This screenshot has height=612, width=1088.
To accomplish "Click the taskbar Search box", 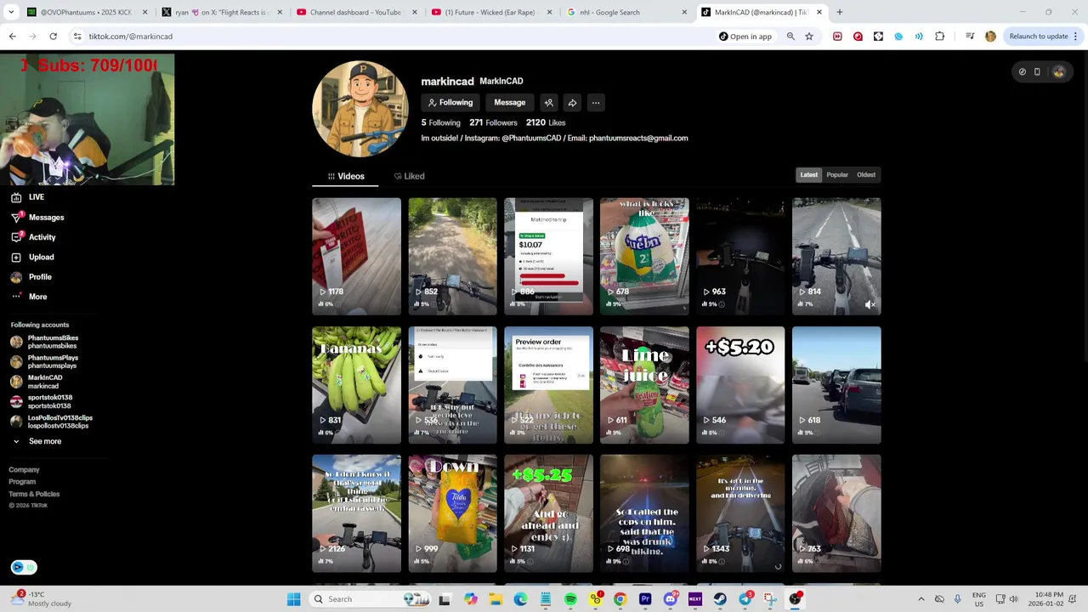I will point(369,599).
